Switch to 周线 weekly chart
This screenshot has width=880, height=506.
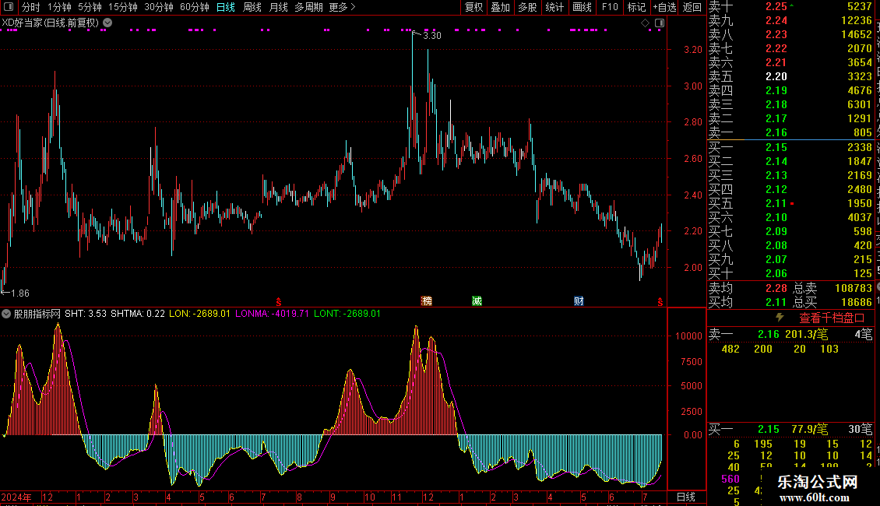pos(252,7)
